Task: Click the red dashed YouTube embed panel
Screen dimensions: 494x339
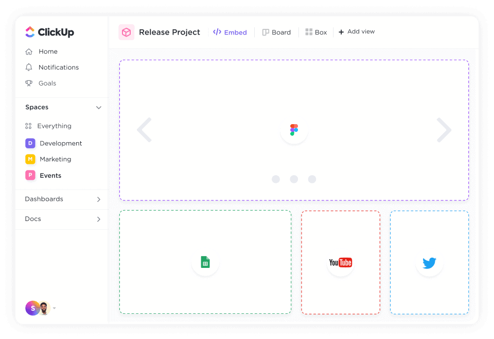Action: click(x=341, y=262)
